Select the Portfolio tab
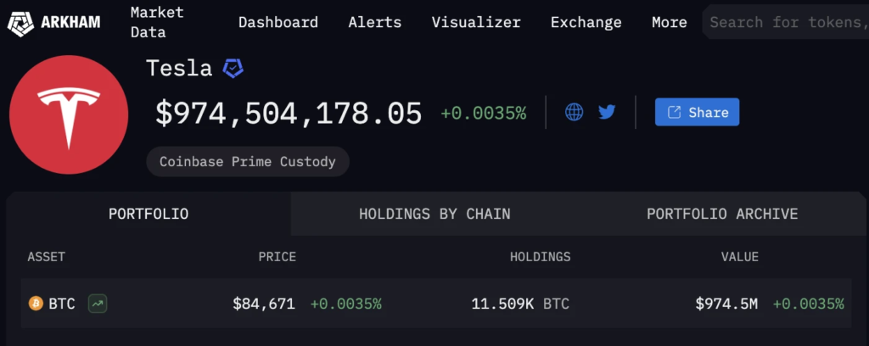 [x=149, y=214]
